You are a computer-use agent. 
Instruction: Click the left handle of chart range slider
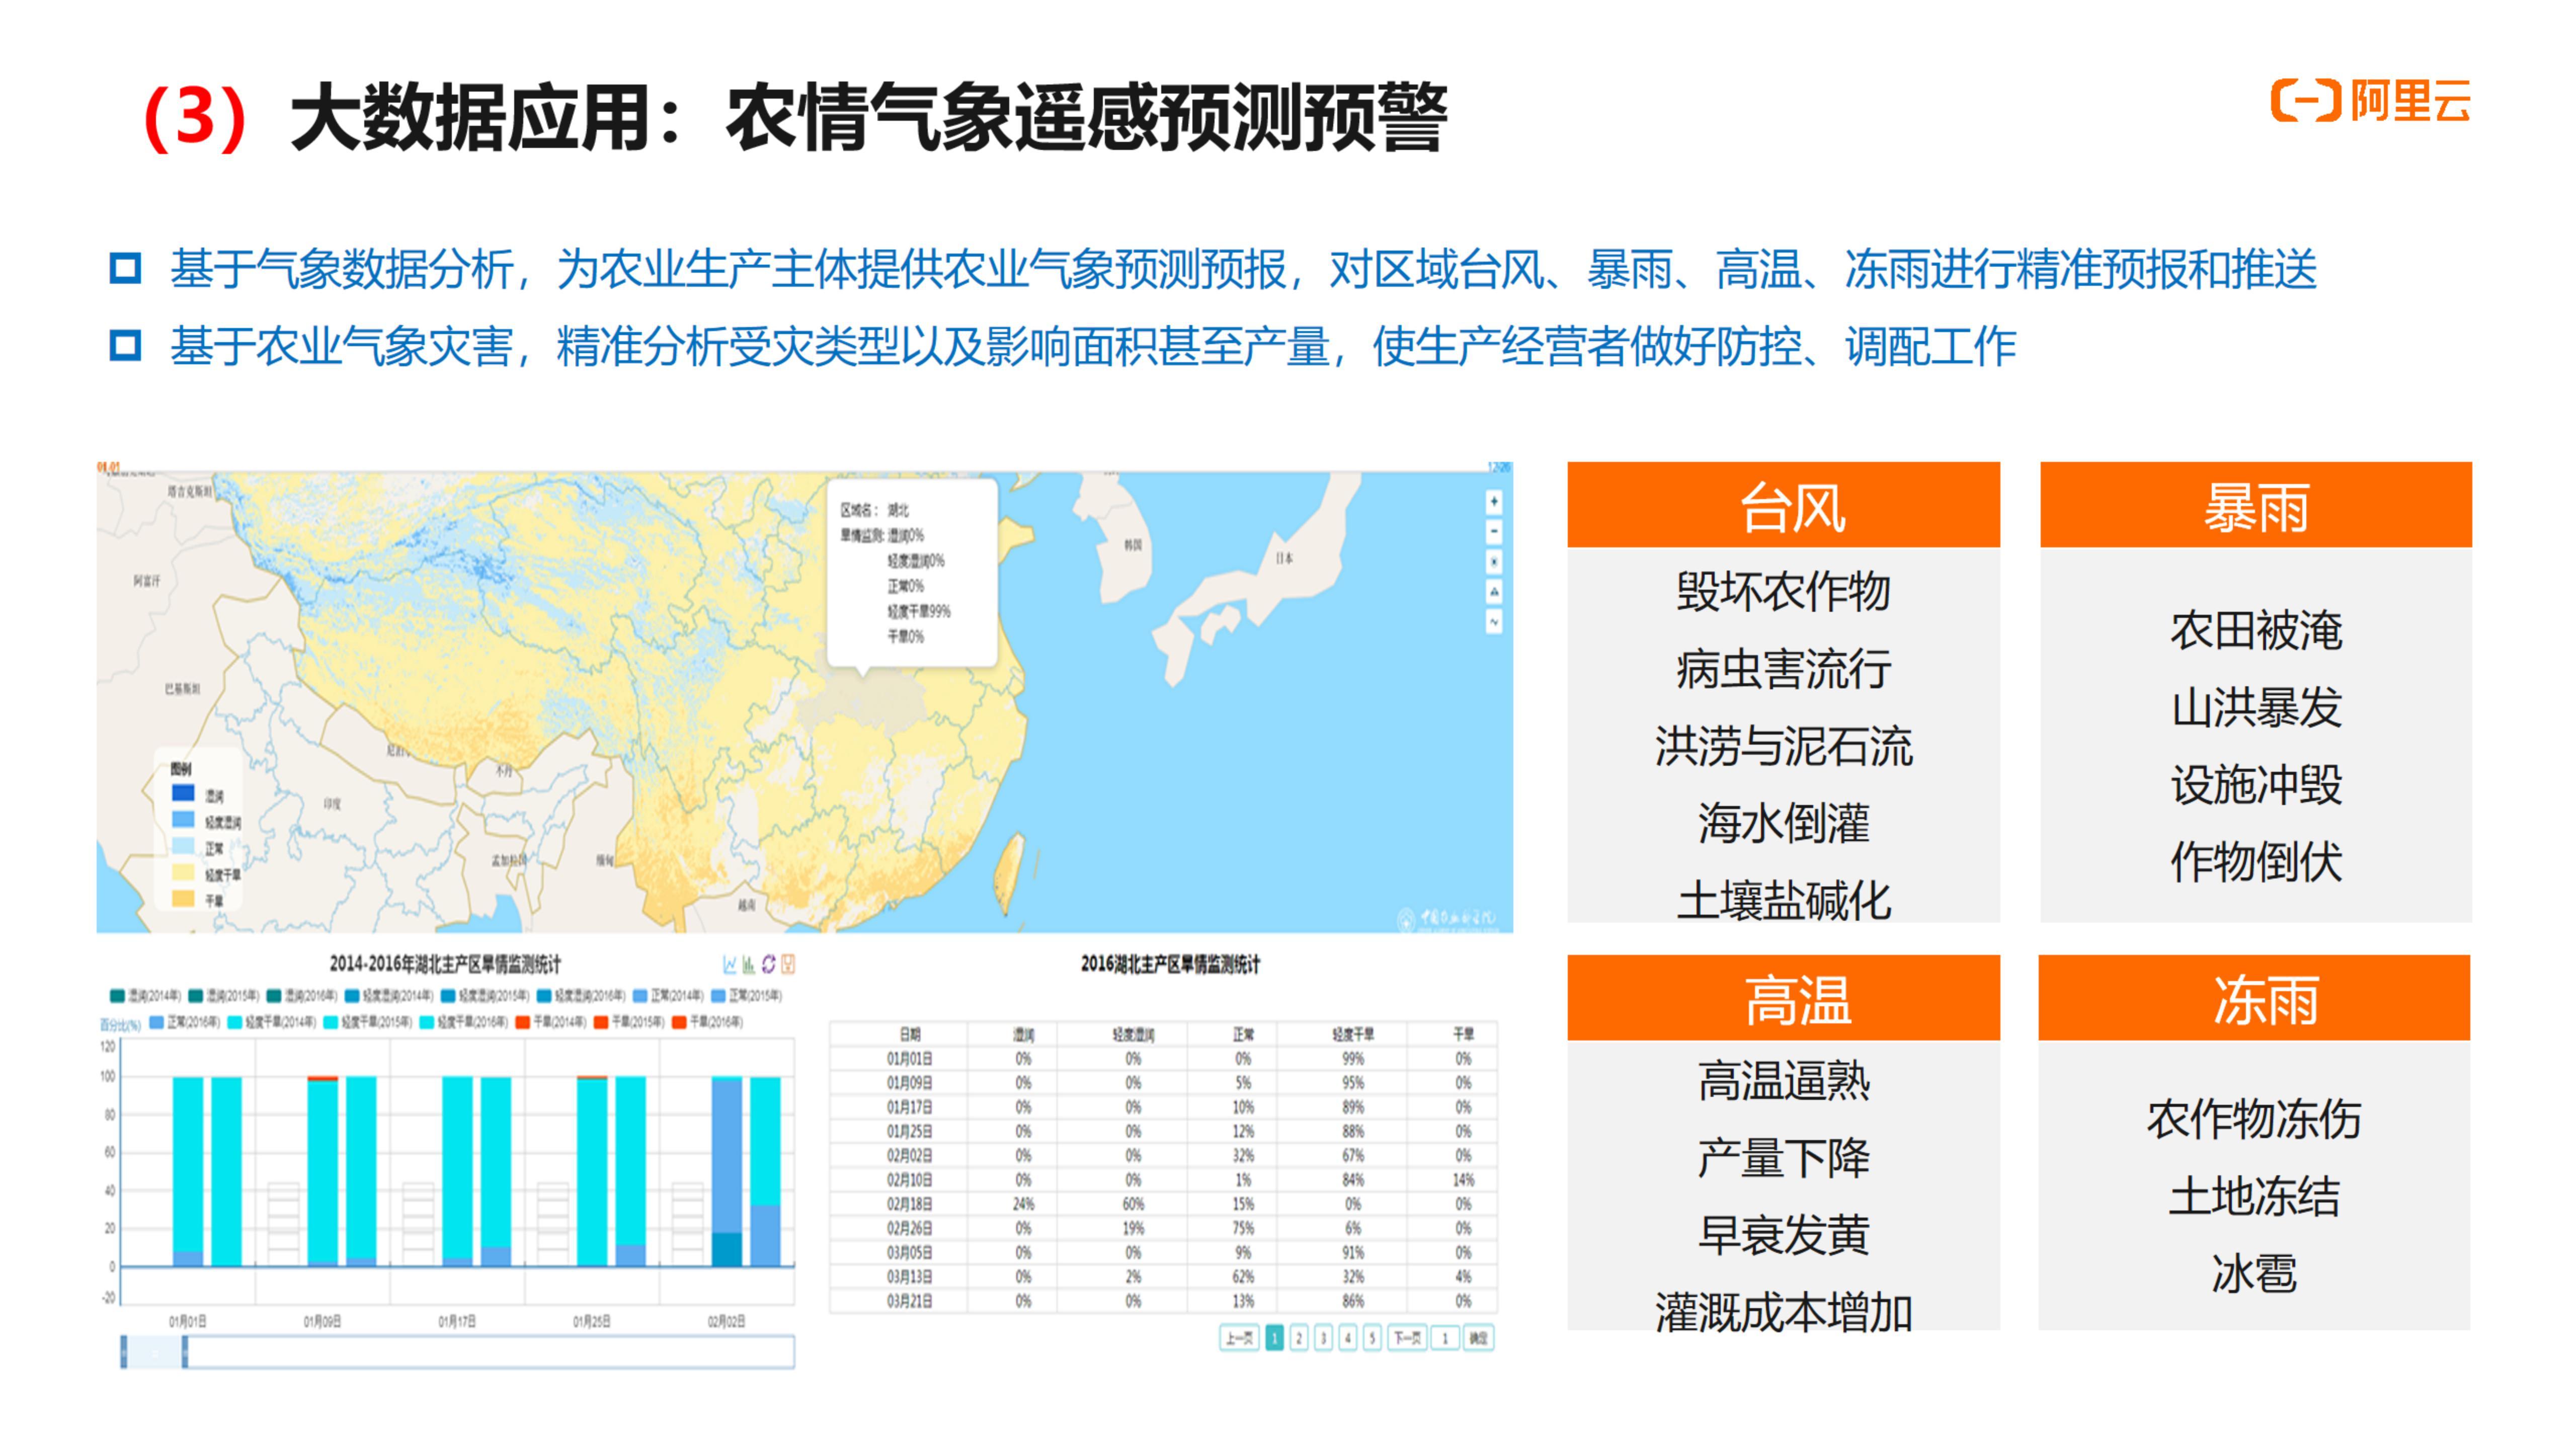click(124, 1352)
